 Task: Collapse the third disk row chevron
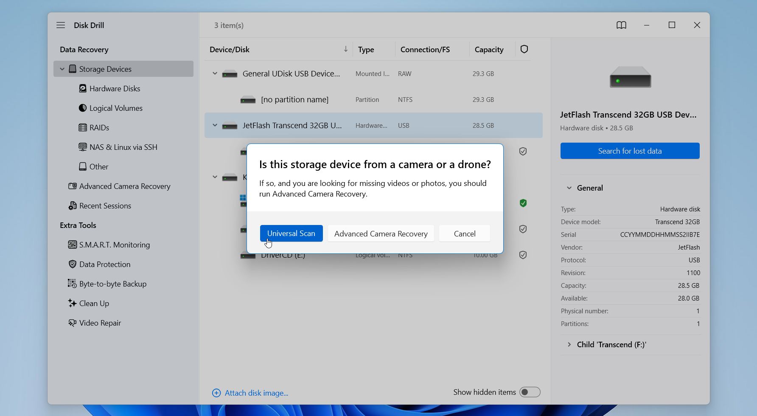[215, 177]
